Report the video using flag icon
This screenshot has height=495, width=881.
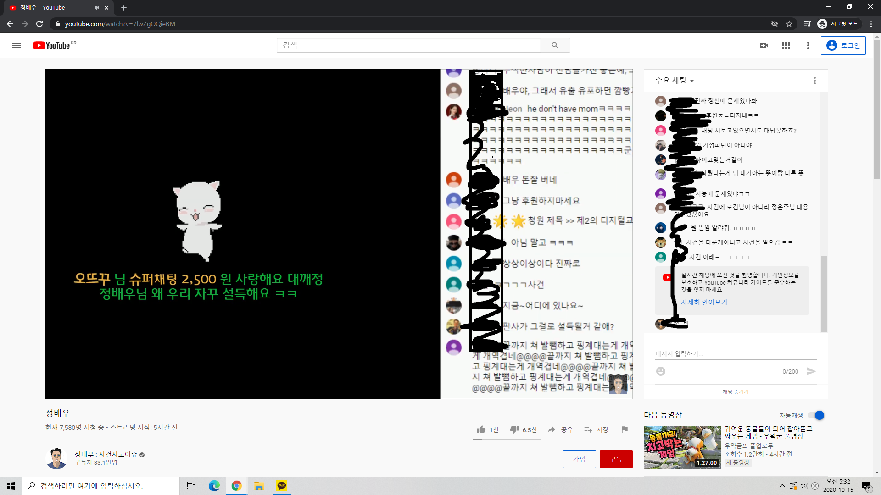point(625,429)
